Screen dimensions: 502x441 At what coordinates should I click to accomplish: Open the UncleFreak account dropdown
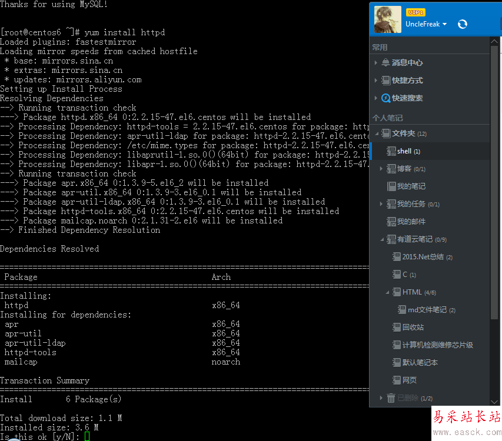[x=426, y=24]
